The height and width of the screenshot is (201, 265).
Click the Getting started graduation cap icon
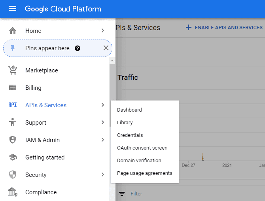[x=13, y=157]
